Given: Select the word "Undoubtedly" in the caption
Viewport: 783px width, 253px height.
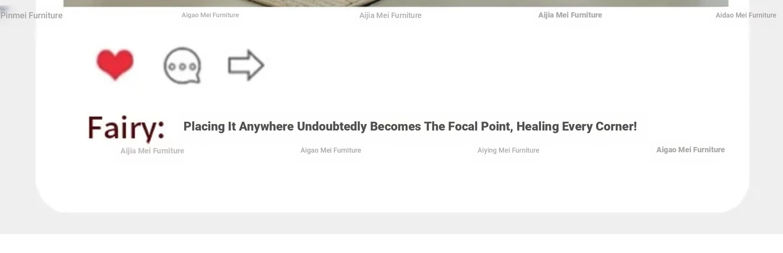Looking at the screenshot, I should 332,127.
